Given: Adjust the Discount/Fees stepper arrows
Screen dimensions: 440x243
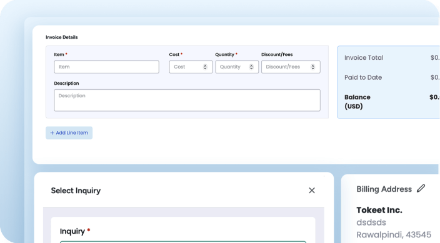Looking at the screenshot, I should coord(312,67).
